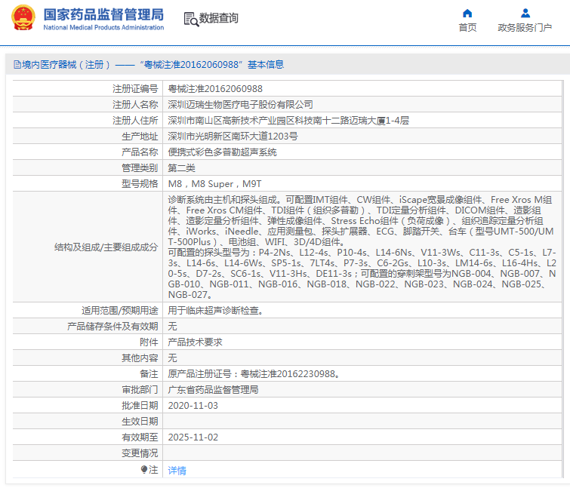Click the 注册人名称 row label
This screenshot has height=488, width=570.
(135, 105)
